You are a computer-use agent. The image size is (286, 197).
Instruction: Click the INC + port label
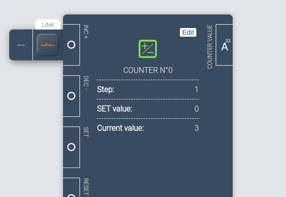[x=86, y=32]
